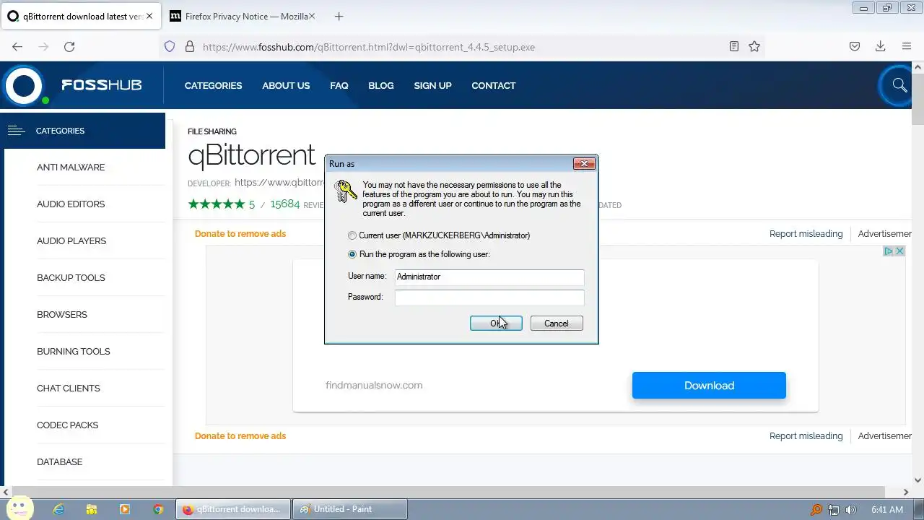
Task: Open the ANTI MALWARE category
Action: click(x=71, y=167)
